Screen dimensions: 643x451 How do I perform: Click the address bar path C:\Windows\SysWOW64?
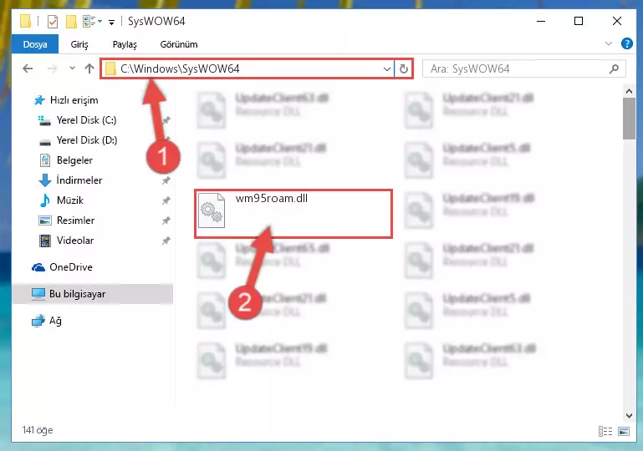pyautogui.click(x=180, y=68)
